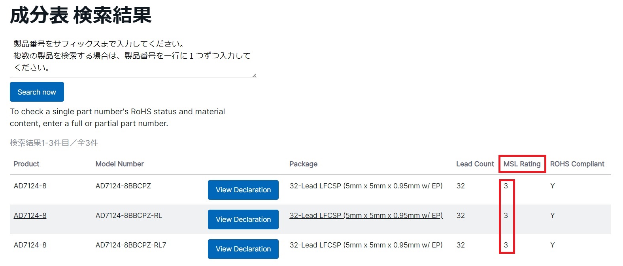View Declaration for the first row AD7124-8BBCPZ
The width and height of the screenshot is (623, 266).
pyautogui.click(x=243, y=190)
